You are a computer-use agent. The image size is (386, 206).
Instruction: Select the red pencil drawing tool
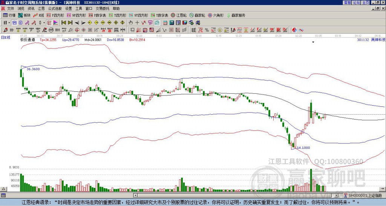pos(5,30)
